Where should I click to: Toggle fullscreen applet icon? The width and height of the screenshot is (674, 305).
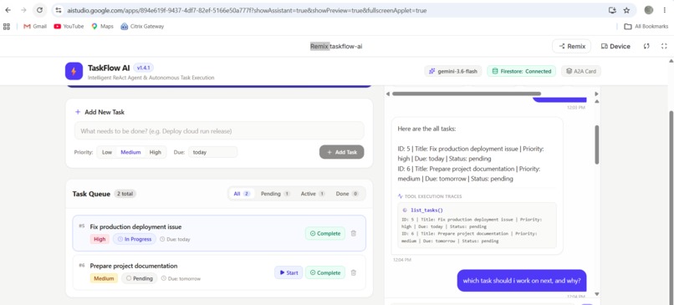pyautogui.click(x=664, y=47)
